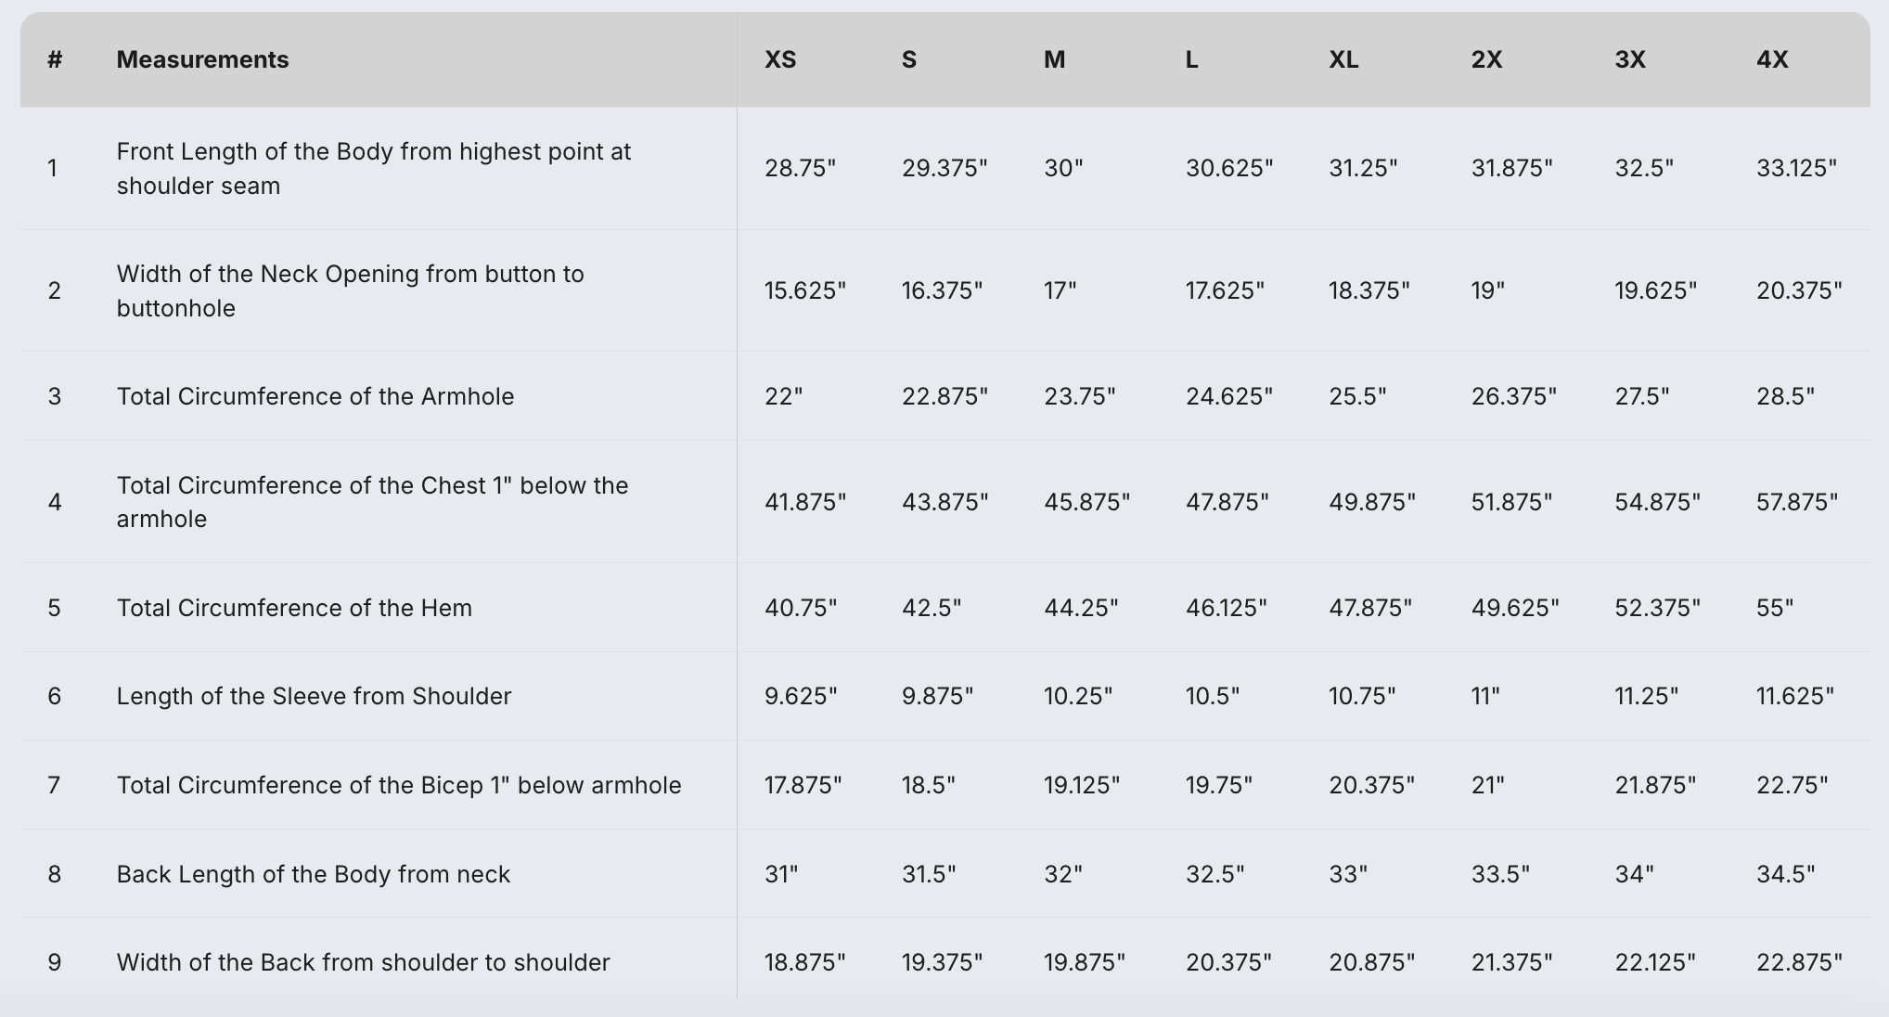
Task: Select the 21" bicep value for 2X
Action: click(1487, 785)
